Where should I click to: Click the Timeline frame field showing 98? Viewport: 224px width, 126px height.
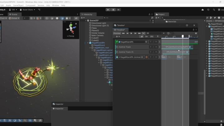[x=154, y=33]
